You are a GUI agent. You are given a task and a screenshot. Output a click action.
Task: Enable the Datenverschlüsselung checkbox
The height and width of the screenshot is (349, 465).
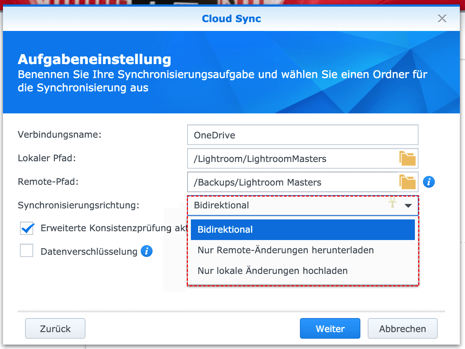pos(27,251)
